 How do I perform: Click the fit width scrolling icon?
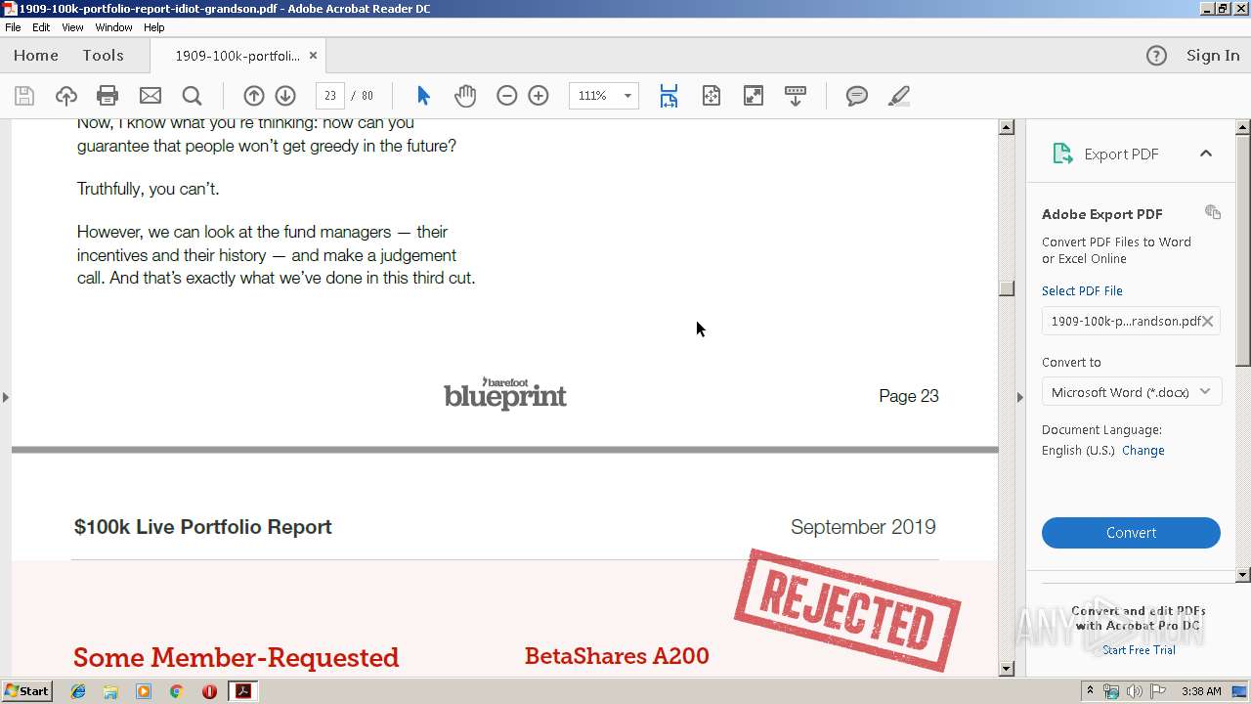[x=669, y=96]
